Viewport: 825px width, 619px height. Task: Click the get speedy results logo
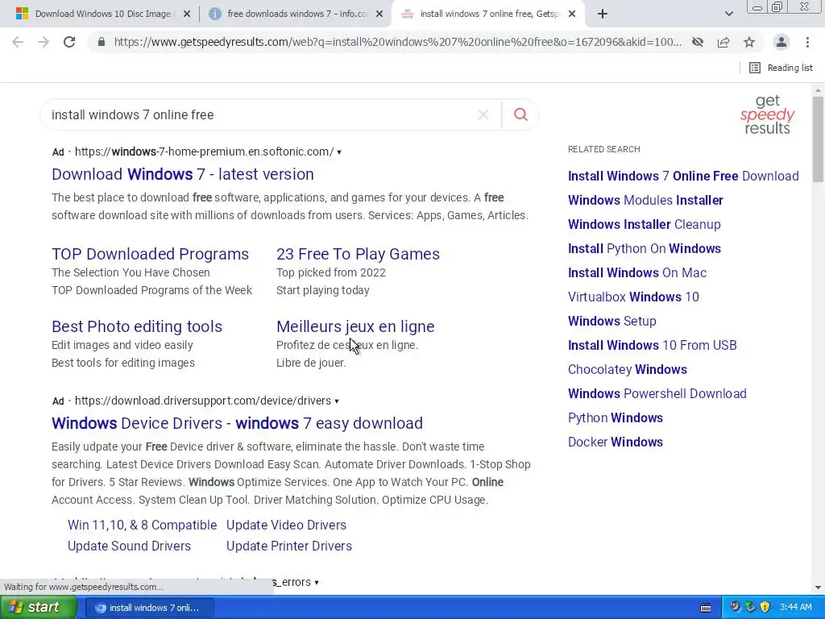click(x=767, y=114)
